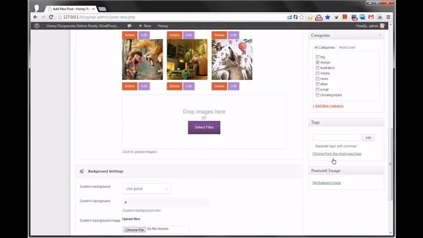423x238 pixels.
Task: Check the small category checkbox
Action: click(317, 90)
